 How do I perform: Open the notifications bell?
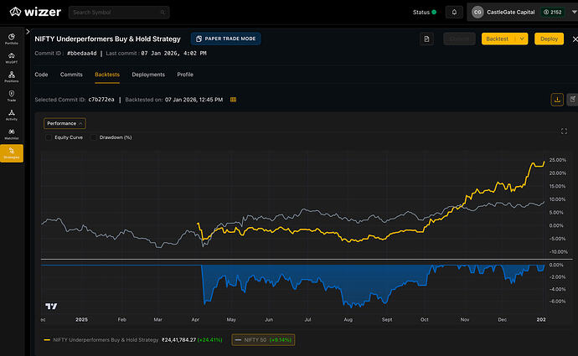point(454,13)
